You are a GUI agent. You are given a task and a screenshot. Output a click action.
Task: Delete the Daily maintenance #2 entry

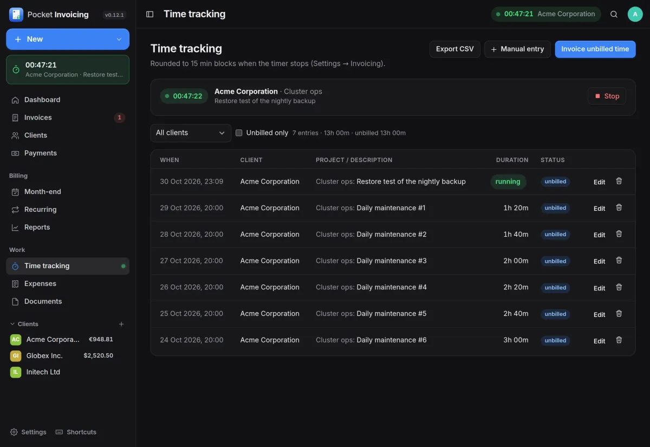[619, 234]
